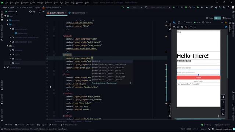Screen dimensions: 235x132
Task: Expand Gradle Scripts node
Action: coord(5,67)
